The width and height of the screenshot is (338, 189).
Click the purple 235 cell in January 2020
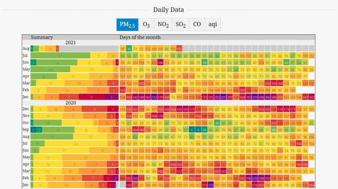[211, 185]
